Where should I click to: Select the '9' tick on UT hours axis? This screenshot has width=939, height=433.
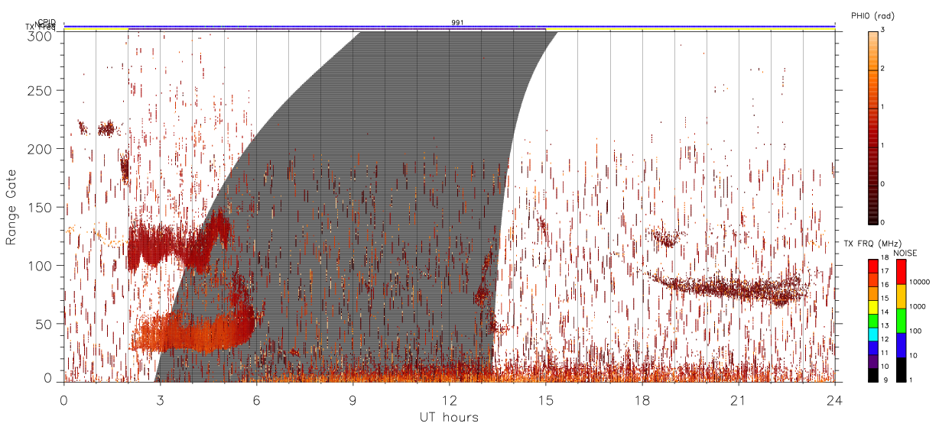point(353,399)
